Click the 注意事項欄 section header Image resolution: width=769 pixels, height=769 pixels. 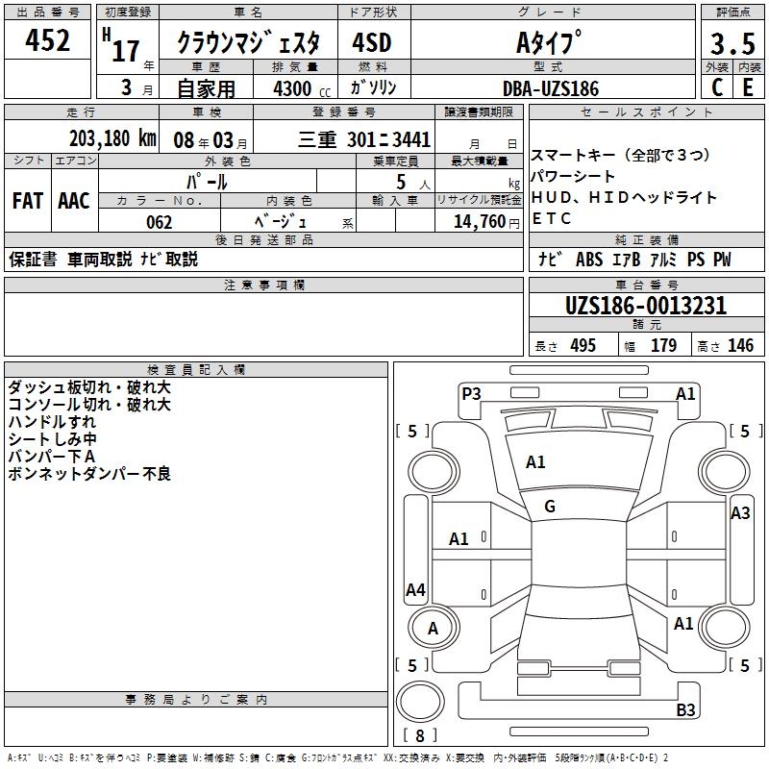point(263,285)
